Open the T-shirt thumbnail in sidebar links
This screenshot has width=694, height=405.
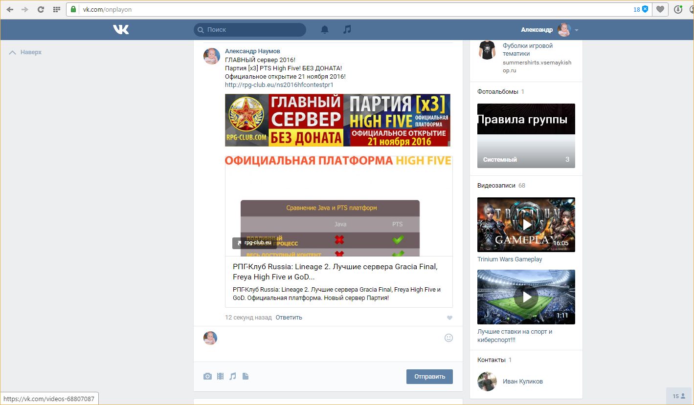[487, 50]
